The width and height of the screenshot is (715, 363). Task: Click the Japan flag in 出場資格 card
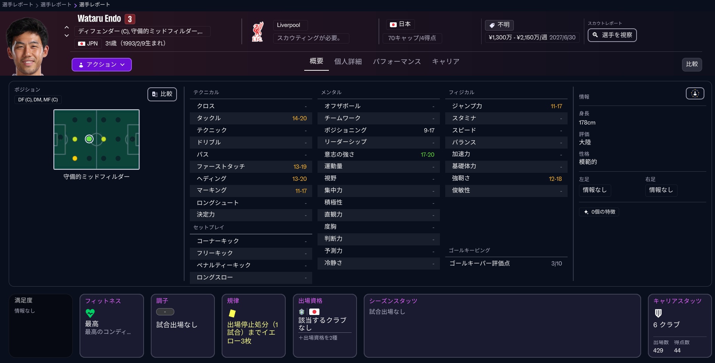pos(314,312)
